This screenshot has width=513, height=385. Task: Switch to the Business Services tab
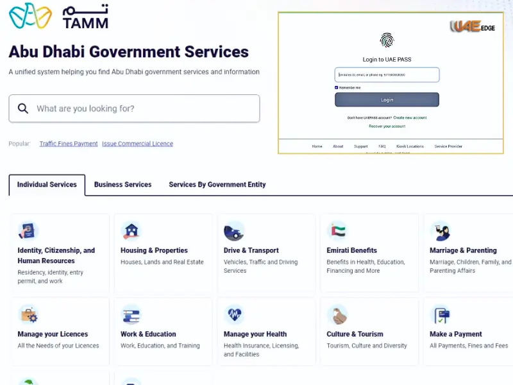pyautogui.click(x=122, y=184)
